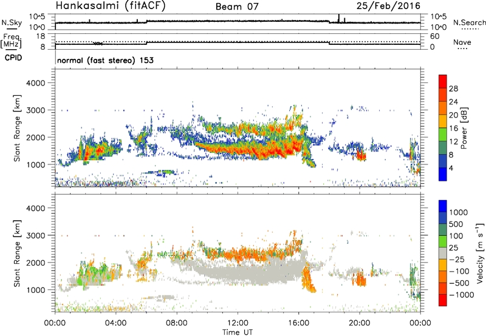Click the red top segment of the power colorbar
This screenshot has height=336, width=486.
(443, 82)
